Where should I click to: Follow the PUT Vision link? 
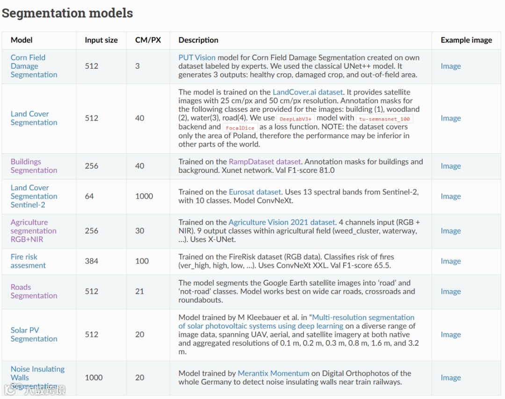pos(197,57)
